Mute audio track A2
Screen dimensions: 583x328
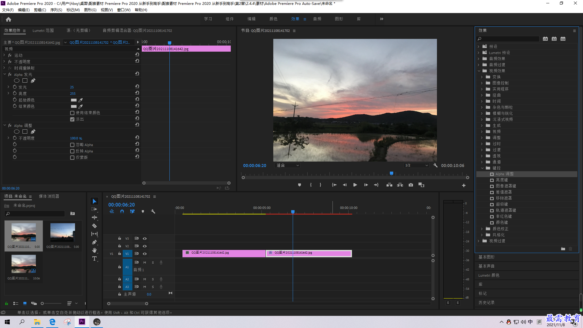pyautogui.click(x=145, y=279)
